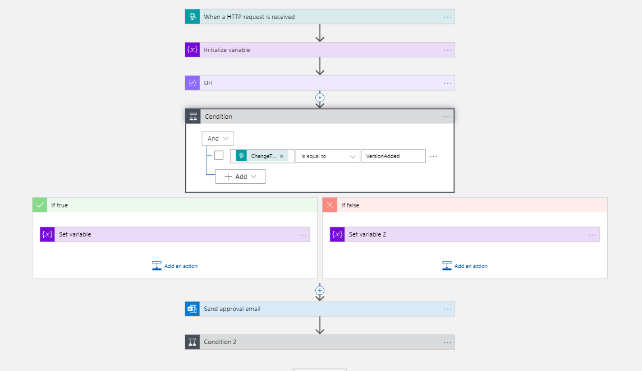Click the Condition 2 step icon

[192, 342]
